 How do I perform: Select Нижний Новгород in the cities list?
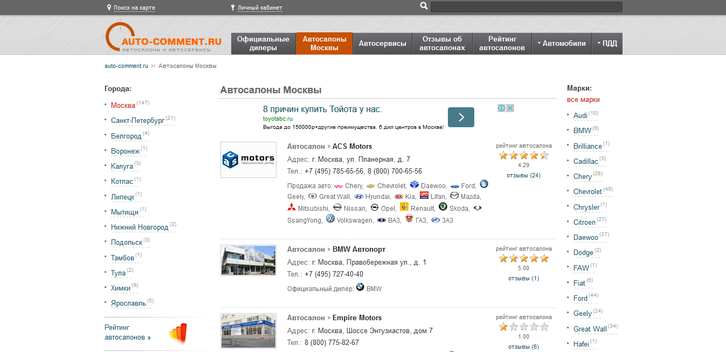click(140, 227)
